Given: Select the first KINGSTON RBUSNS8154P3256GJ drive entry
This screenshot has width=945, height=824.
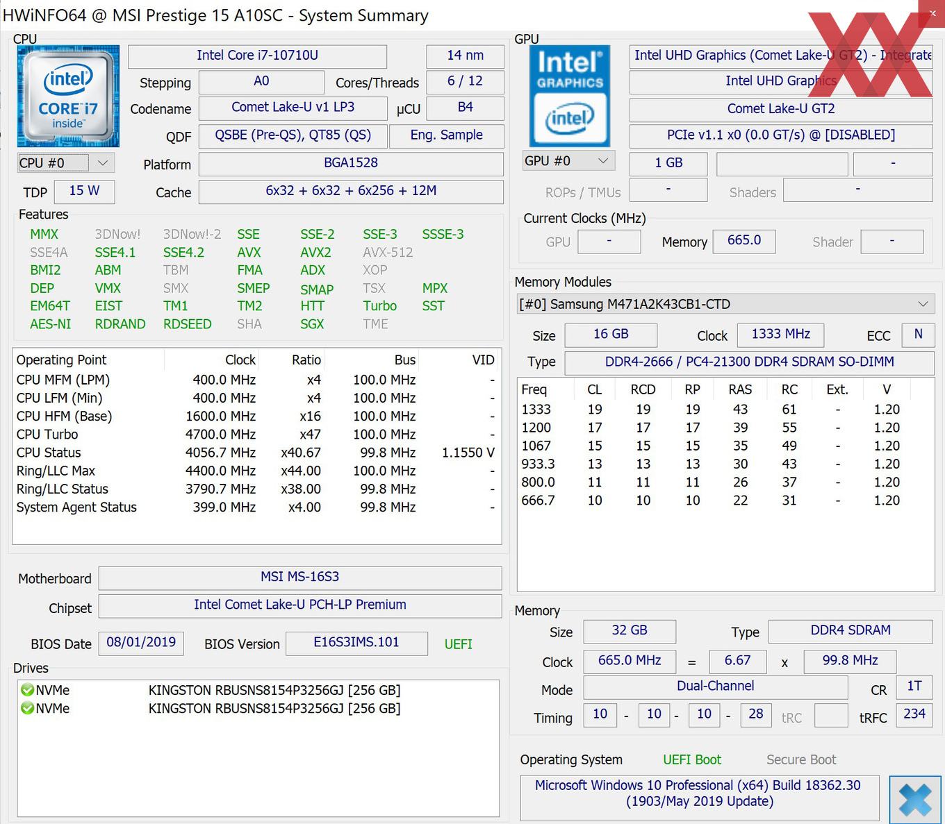Looking at the screenshot, I should (x=258, y=690).
